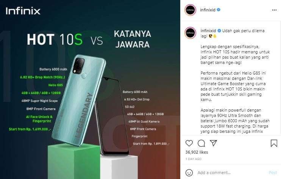This screenshot has height=179, width=281.
Task: Open the infinixid username link in the header
Action: [208, 10]
